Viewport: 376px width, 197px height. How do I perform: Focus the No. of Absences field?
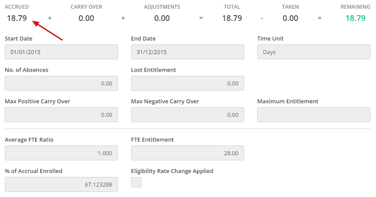click(61, 83)
